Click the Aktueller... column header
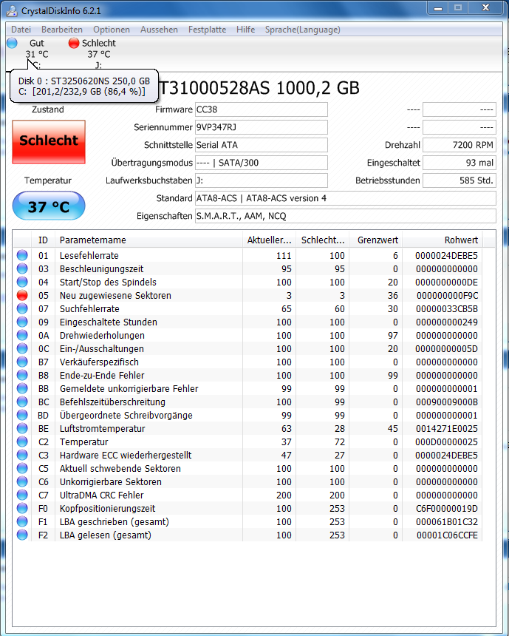Screen dimensions: 509x636 click(269, 240)
